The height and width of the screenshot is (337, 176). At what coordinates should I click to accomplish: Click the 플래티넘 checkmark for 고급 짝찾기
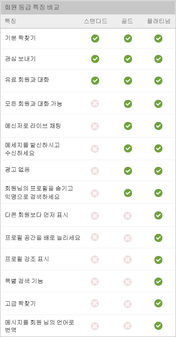158,303
